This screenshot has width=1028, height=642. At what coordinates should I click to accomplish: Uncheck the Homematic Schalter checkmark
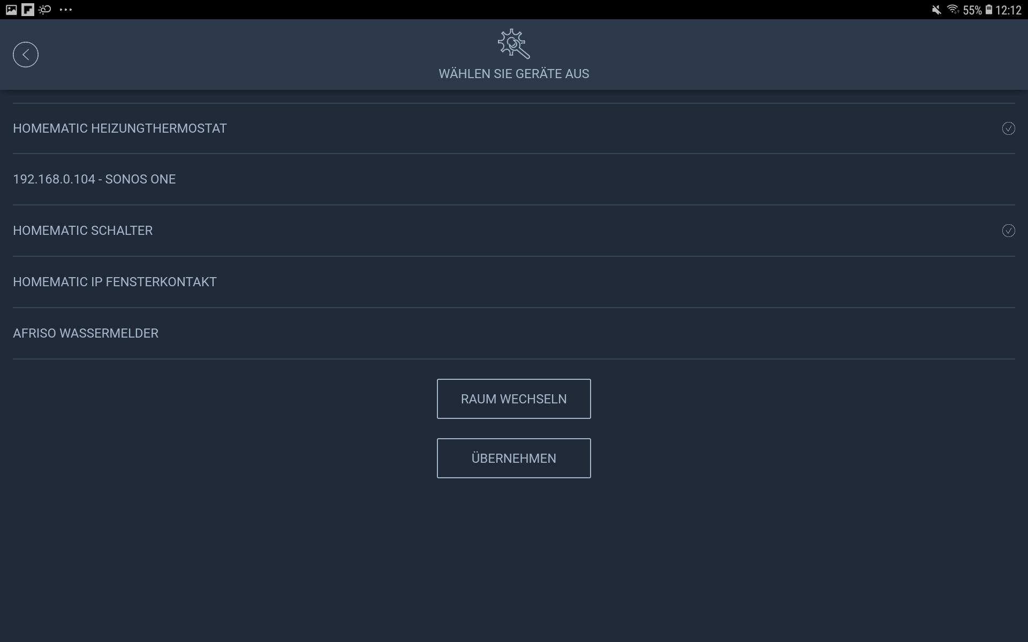tap(1008, 231)
